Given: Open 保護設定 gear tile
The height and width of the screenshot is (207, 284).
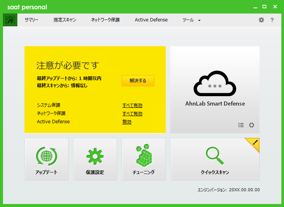Looking at the screenshot, I should (x=95, y=160).
